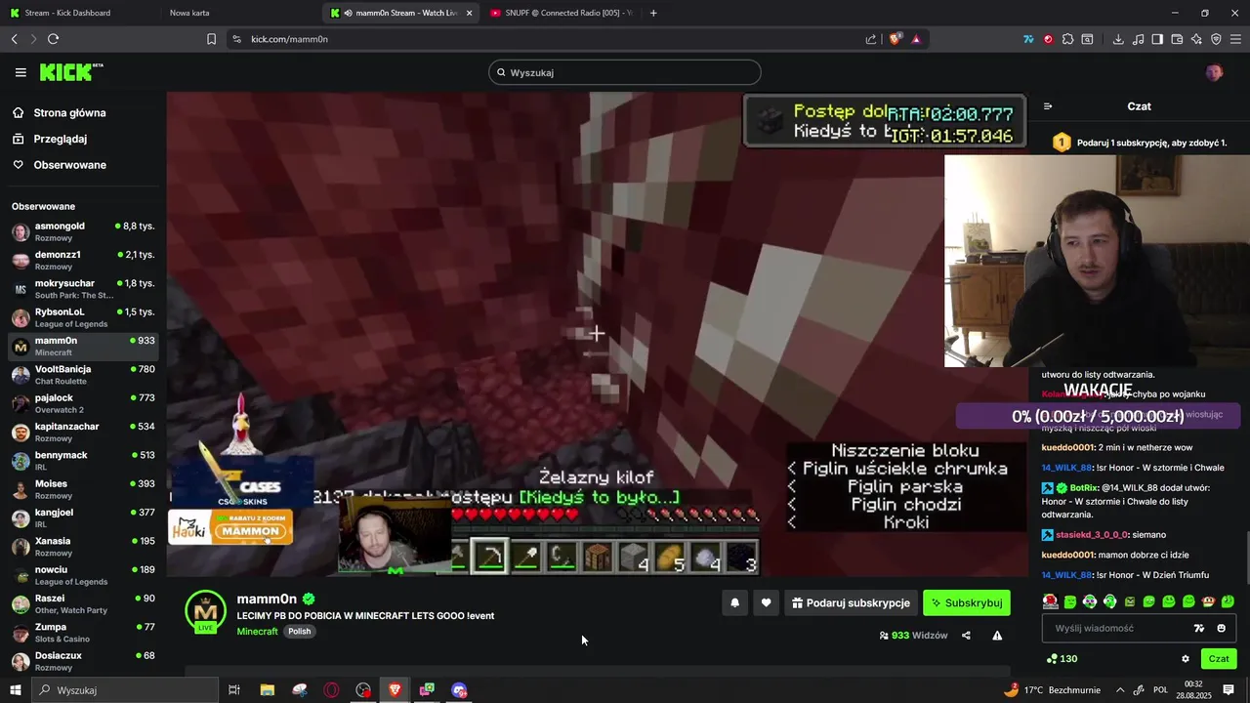Go to the Kick logo homepage
Screen dimensions: 1250x703
tap(70, 72)
